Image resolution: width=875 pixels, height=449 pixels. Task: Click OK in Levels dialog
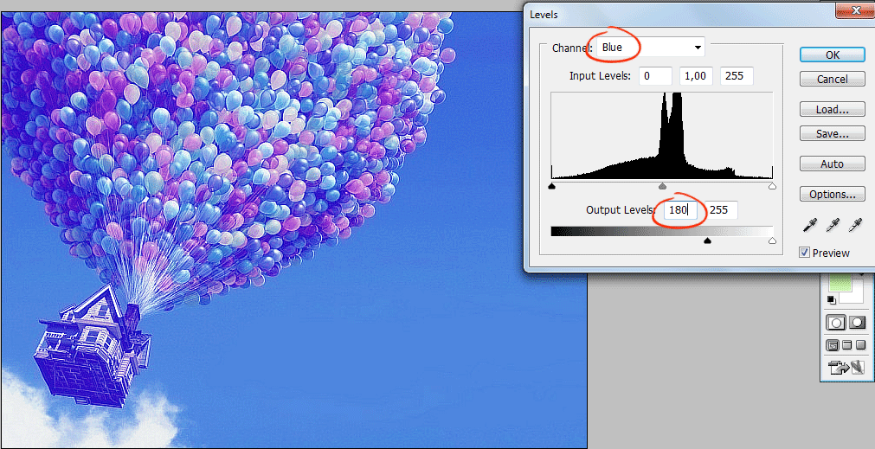pos(833,55)
